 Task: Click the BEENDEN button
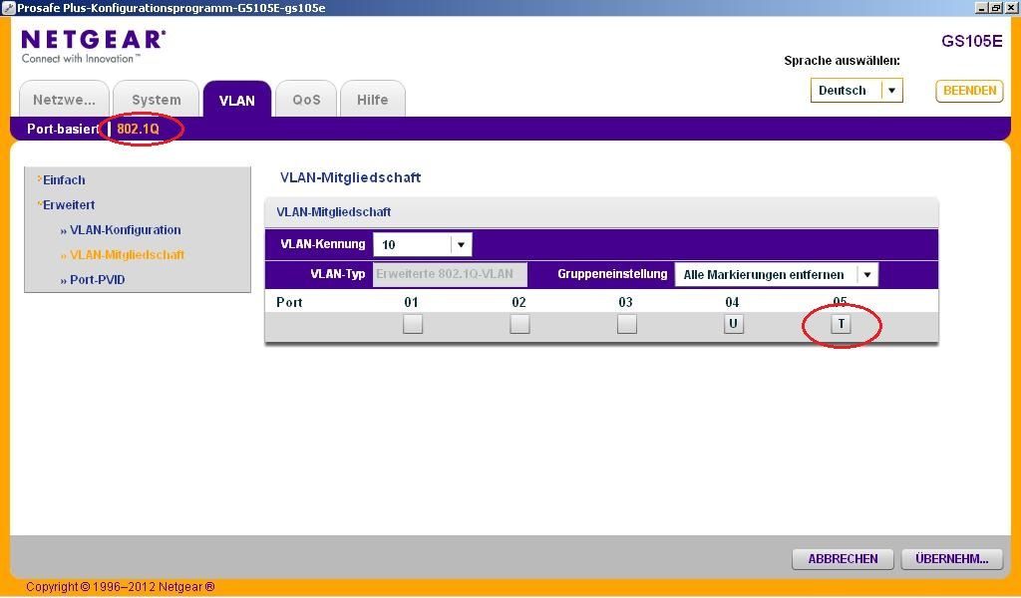(969, 91)
